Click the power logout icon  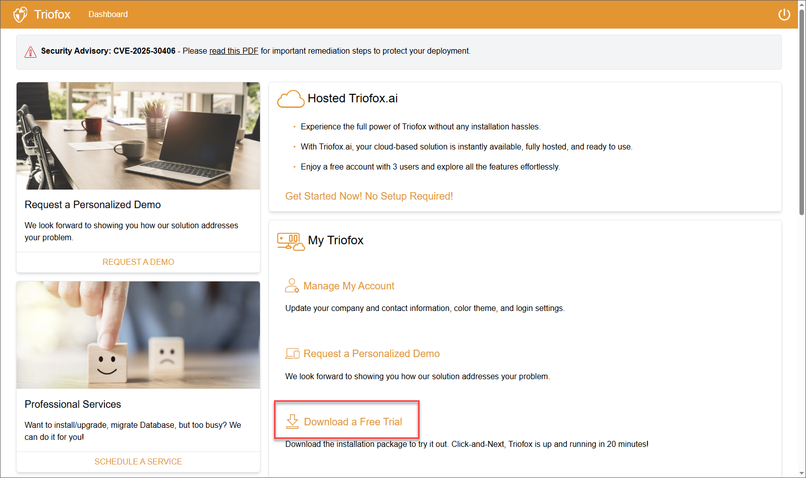pos(784,15)
